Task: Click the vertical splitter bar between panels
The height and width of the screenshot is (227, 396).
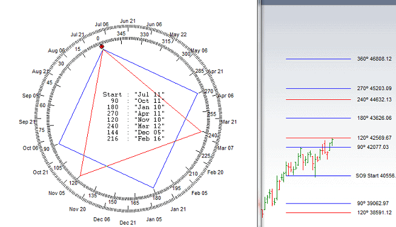Action: coord(259,113)
